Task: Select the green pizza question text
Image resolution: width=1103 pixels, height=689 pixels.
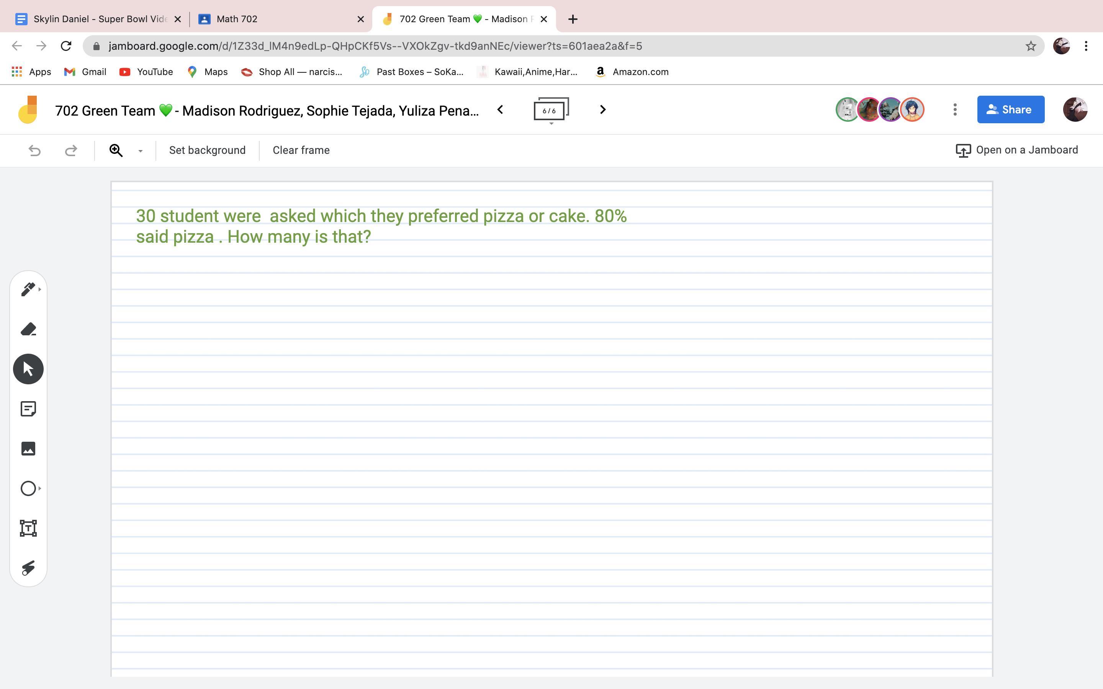Action: 381,226
